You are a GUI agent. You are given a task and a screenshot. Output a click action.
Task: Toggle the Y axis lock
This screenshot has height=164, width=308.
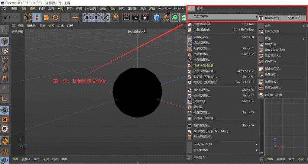(x=96, y=18)
